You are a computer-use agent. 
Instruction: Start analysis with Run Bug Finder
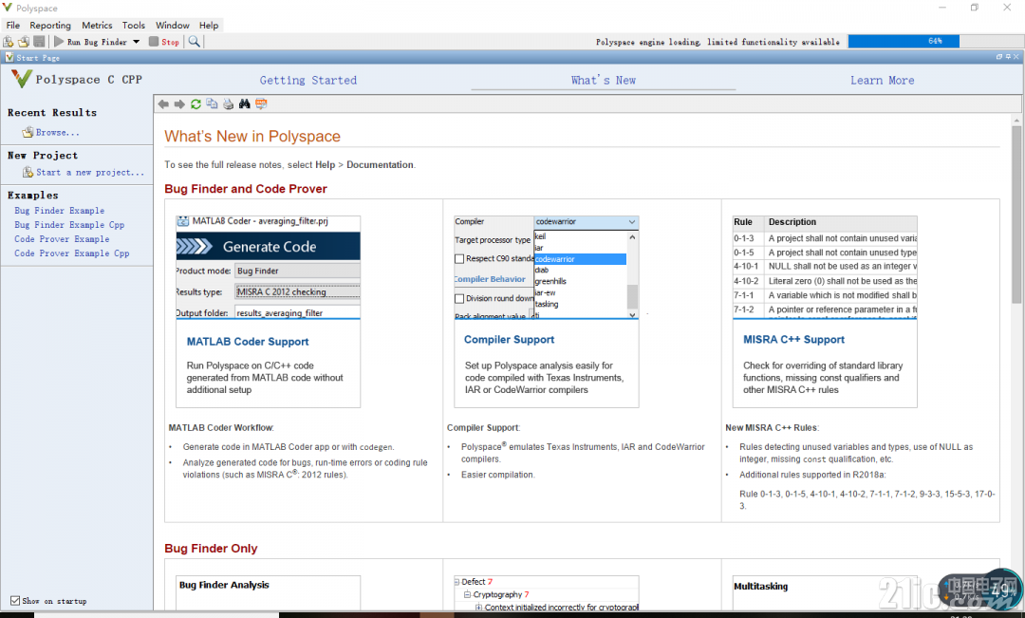tap(90, 42)
